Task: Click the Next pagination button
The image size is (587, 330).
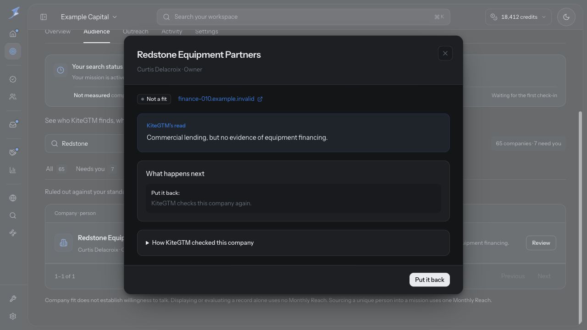Action: coord(544,276)
